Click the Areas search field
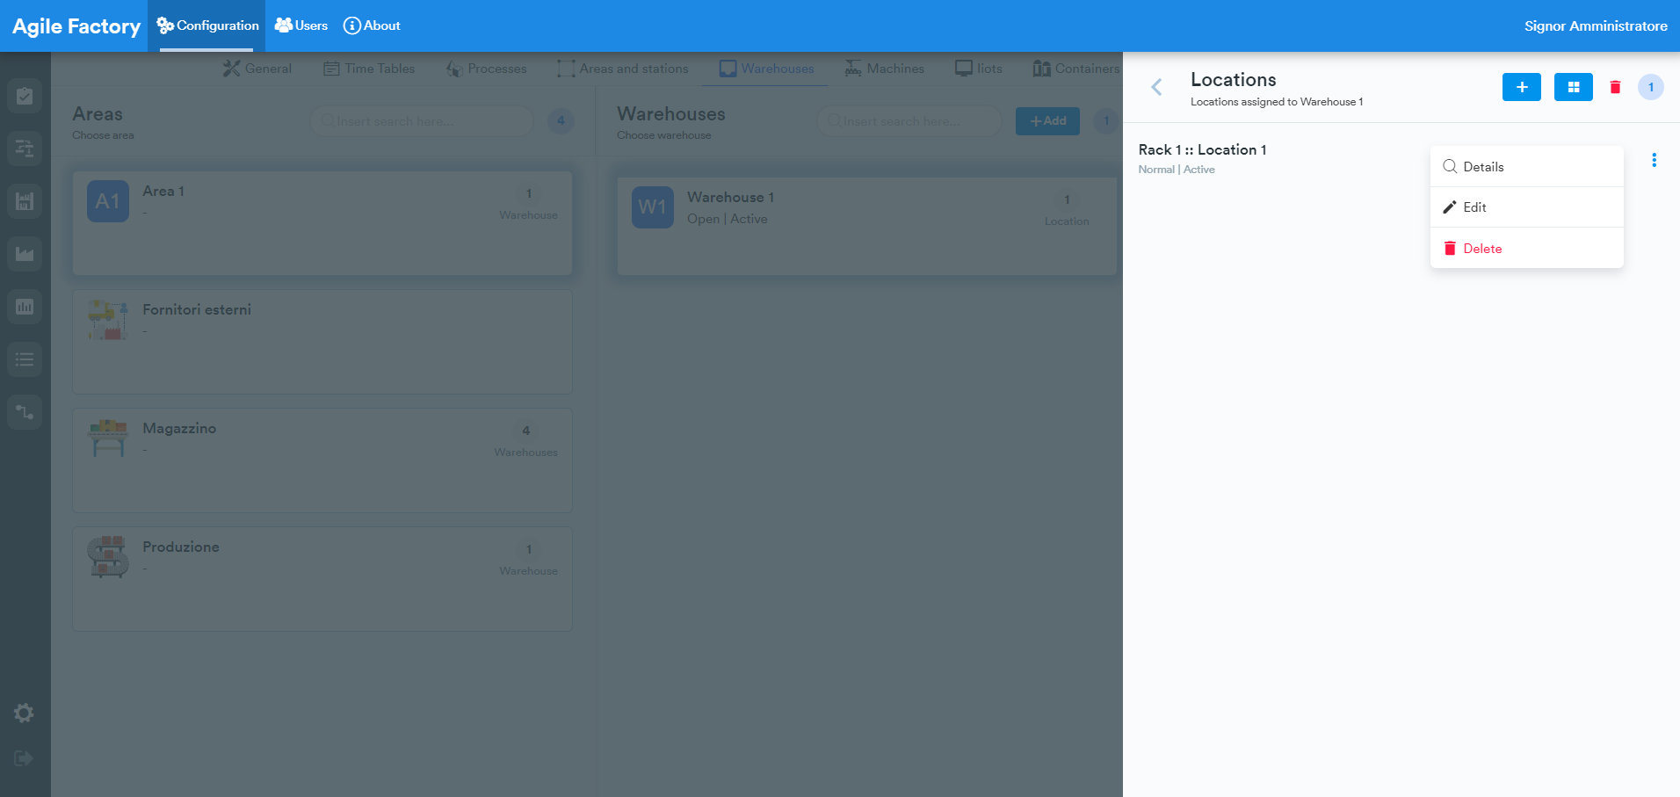 tap(422, 121)
